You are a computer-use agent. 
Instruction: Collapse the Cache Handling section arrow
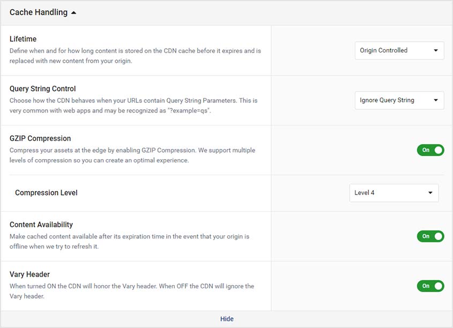pyautogui.click(x=73, y=13)
